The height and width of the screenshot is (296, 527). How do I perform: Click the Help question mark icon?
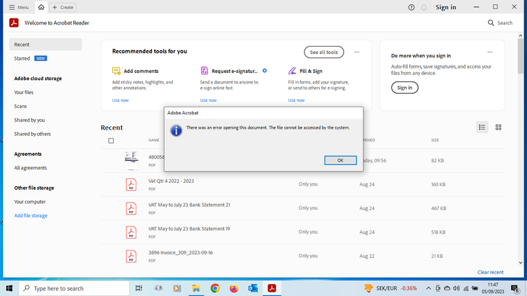411,7
